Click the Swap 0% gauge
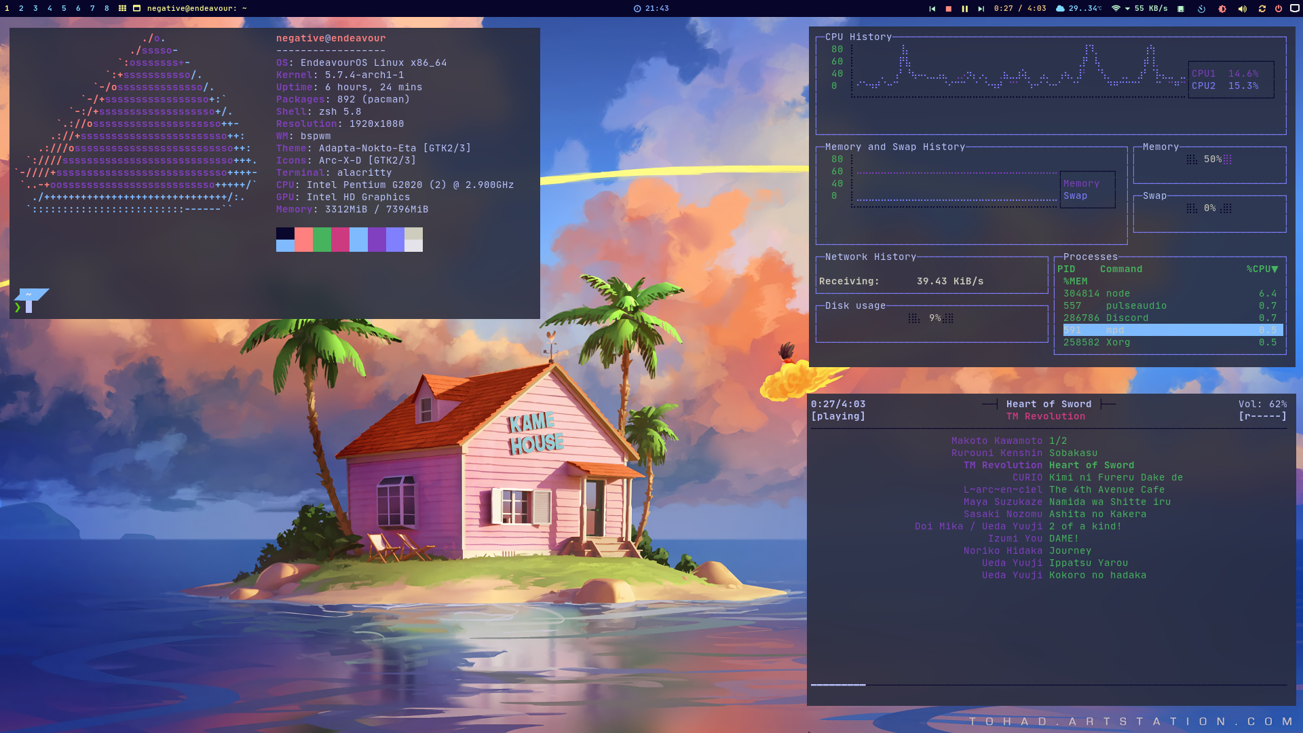This screenshot has width=1303, height=733. click(1209, 208)
